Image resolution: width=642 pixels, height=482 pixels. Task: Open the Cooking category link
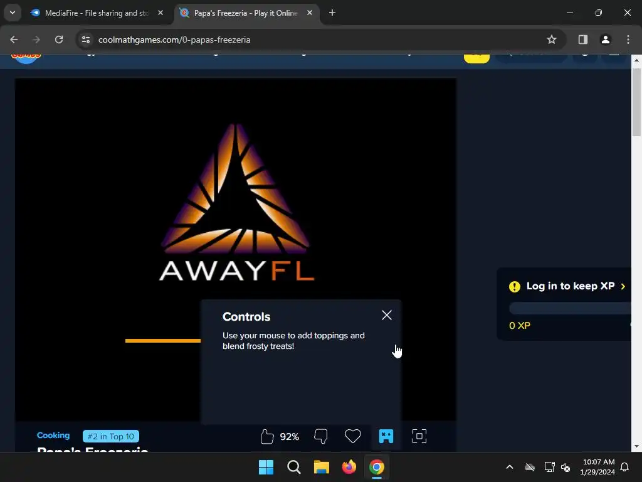point(53,436)
